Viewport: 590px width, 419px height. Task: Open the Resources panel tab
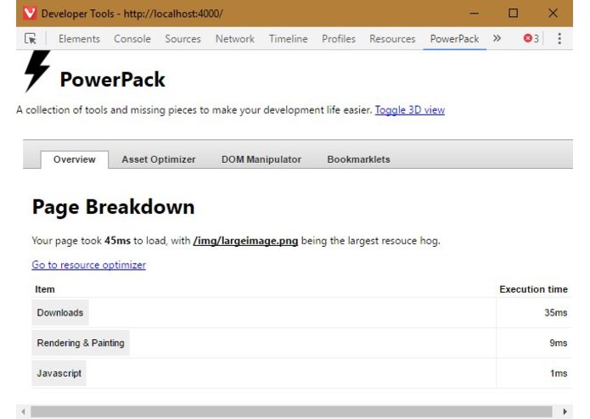click(392, 39)
